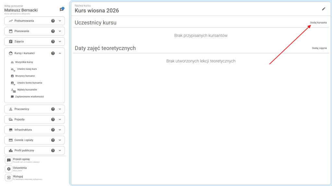
Task: Click help icon next to Podsumowania
Action: [53, 21]
